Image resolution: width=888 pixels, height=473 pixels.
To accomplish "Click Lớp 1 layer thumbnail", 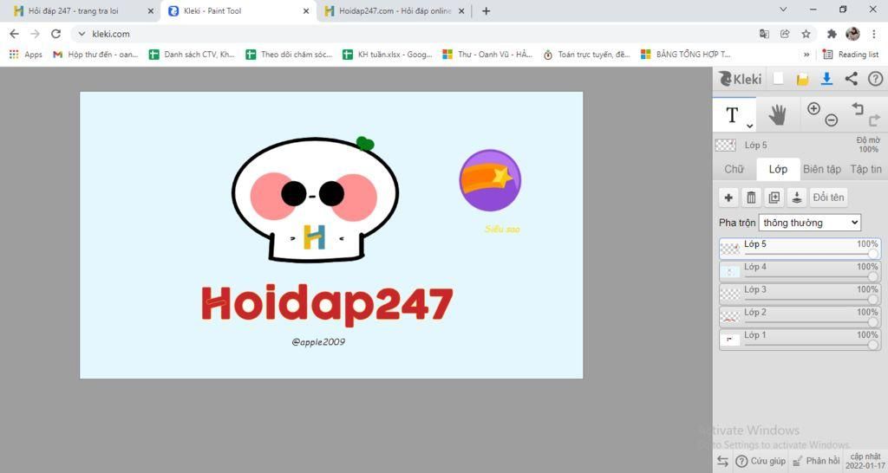I will 730,339.
